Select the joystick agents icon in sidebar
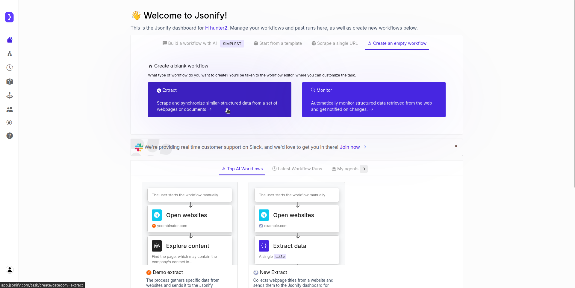This screenshot has height=288, width=575. click(9, 95)
